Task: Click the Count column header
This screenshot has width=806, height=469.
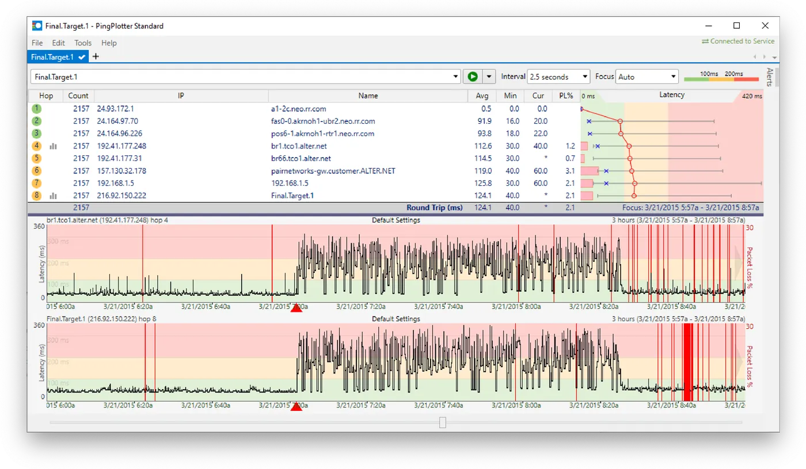Action: click(78, 96)
